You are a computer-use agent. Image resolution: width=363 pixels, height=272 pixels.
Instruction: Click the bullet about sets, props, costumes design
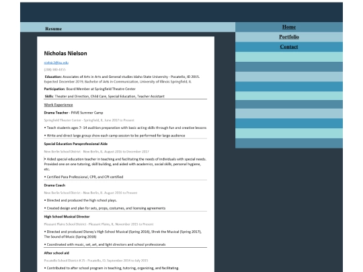(105, 208)
